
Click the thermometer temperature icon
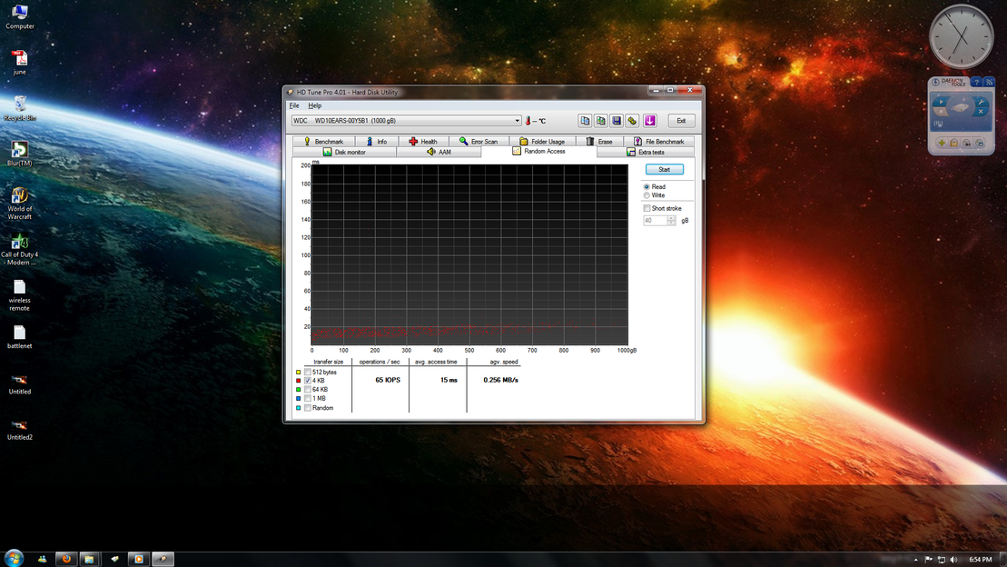click(528, 120)
